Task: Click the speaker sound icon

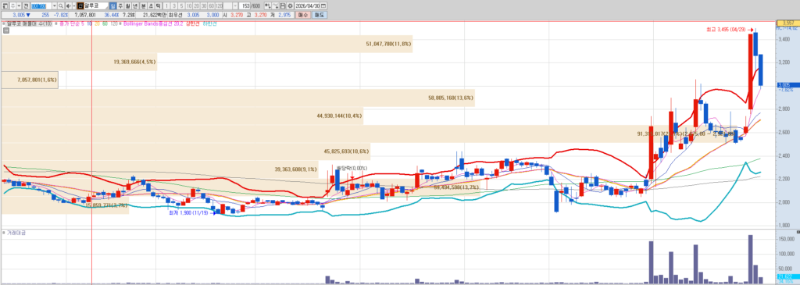Action: click(69, 5)
